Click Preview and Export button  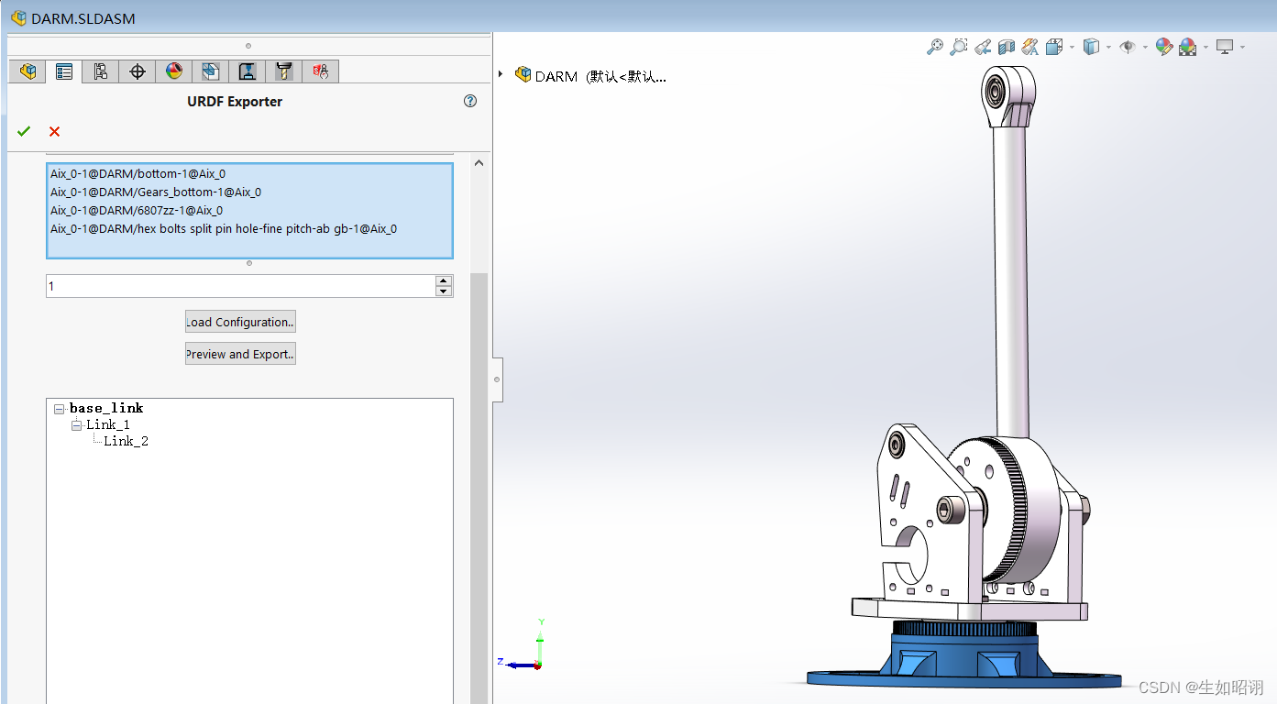(x=240, y=354)
